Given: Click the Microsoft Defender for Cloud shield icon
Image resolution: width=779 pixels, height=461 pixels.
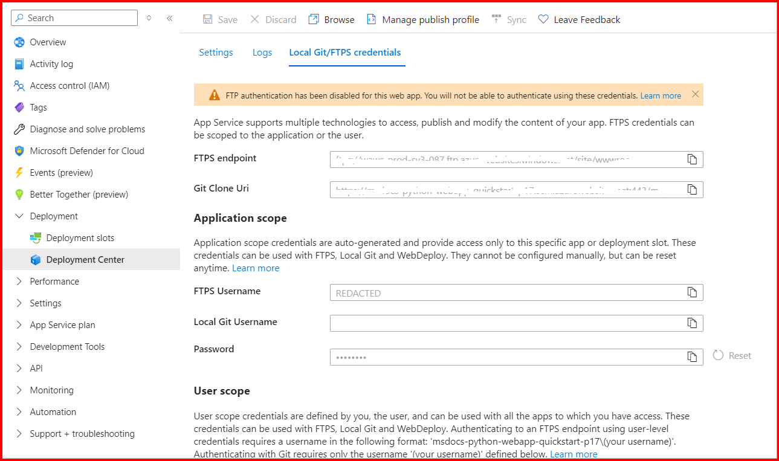Looking at the screenshot, I should click(x=19, y=151).
